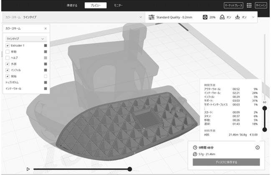Open the マーケットプレース button
This screenshot has width=271, height=175.
(233, 5)
